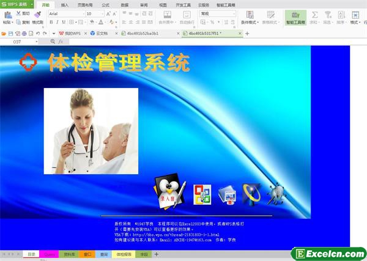367x261 pixels.
Task: Select the 目录 sheet tab
Action: (x=31, y=254)
